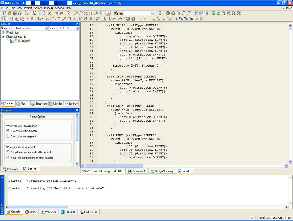Click the Zoom In magnifier icon
This screenshot has width=293, height=221.
76,13
